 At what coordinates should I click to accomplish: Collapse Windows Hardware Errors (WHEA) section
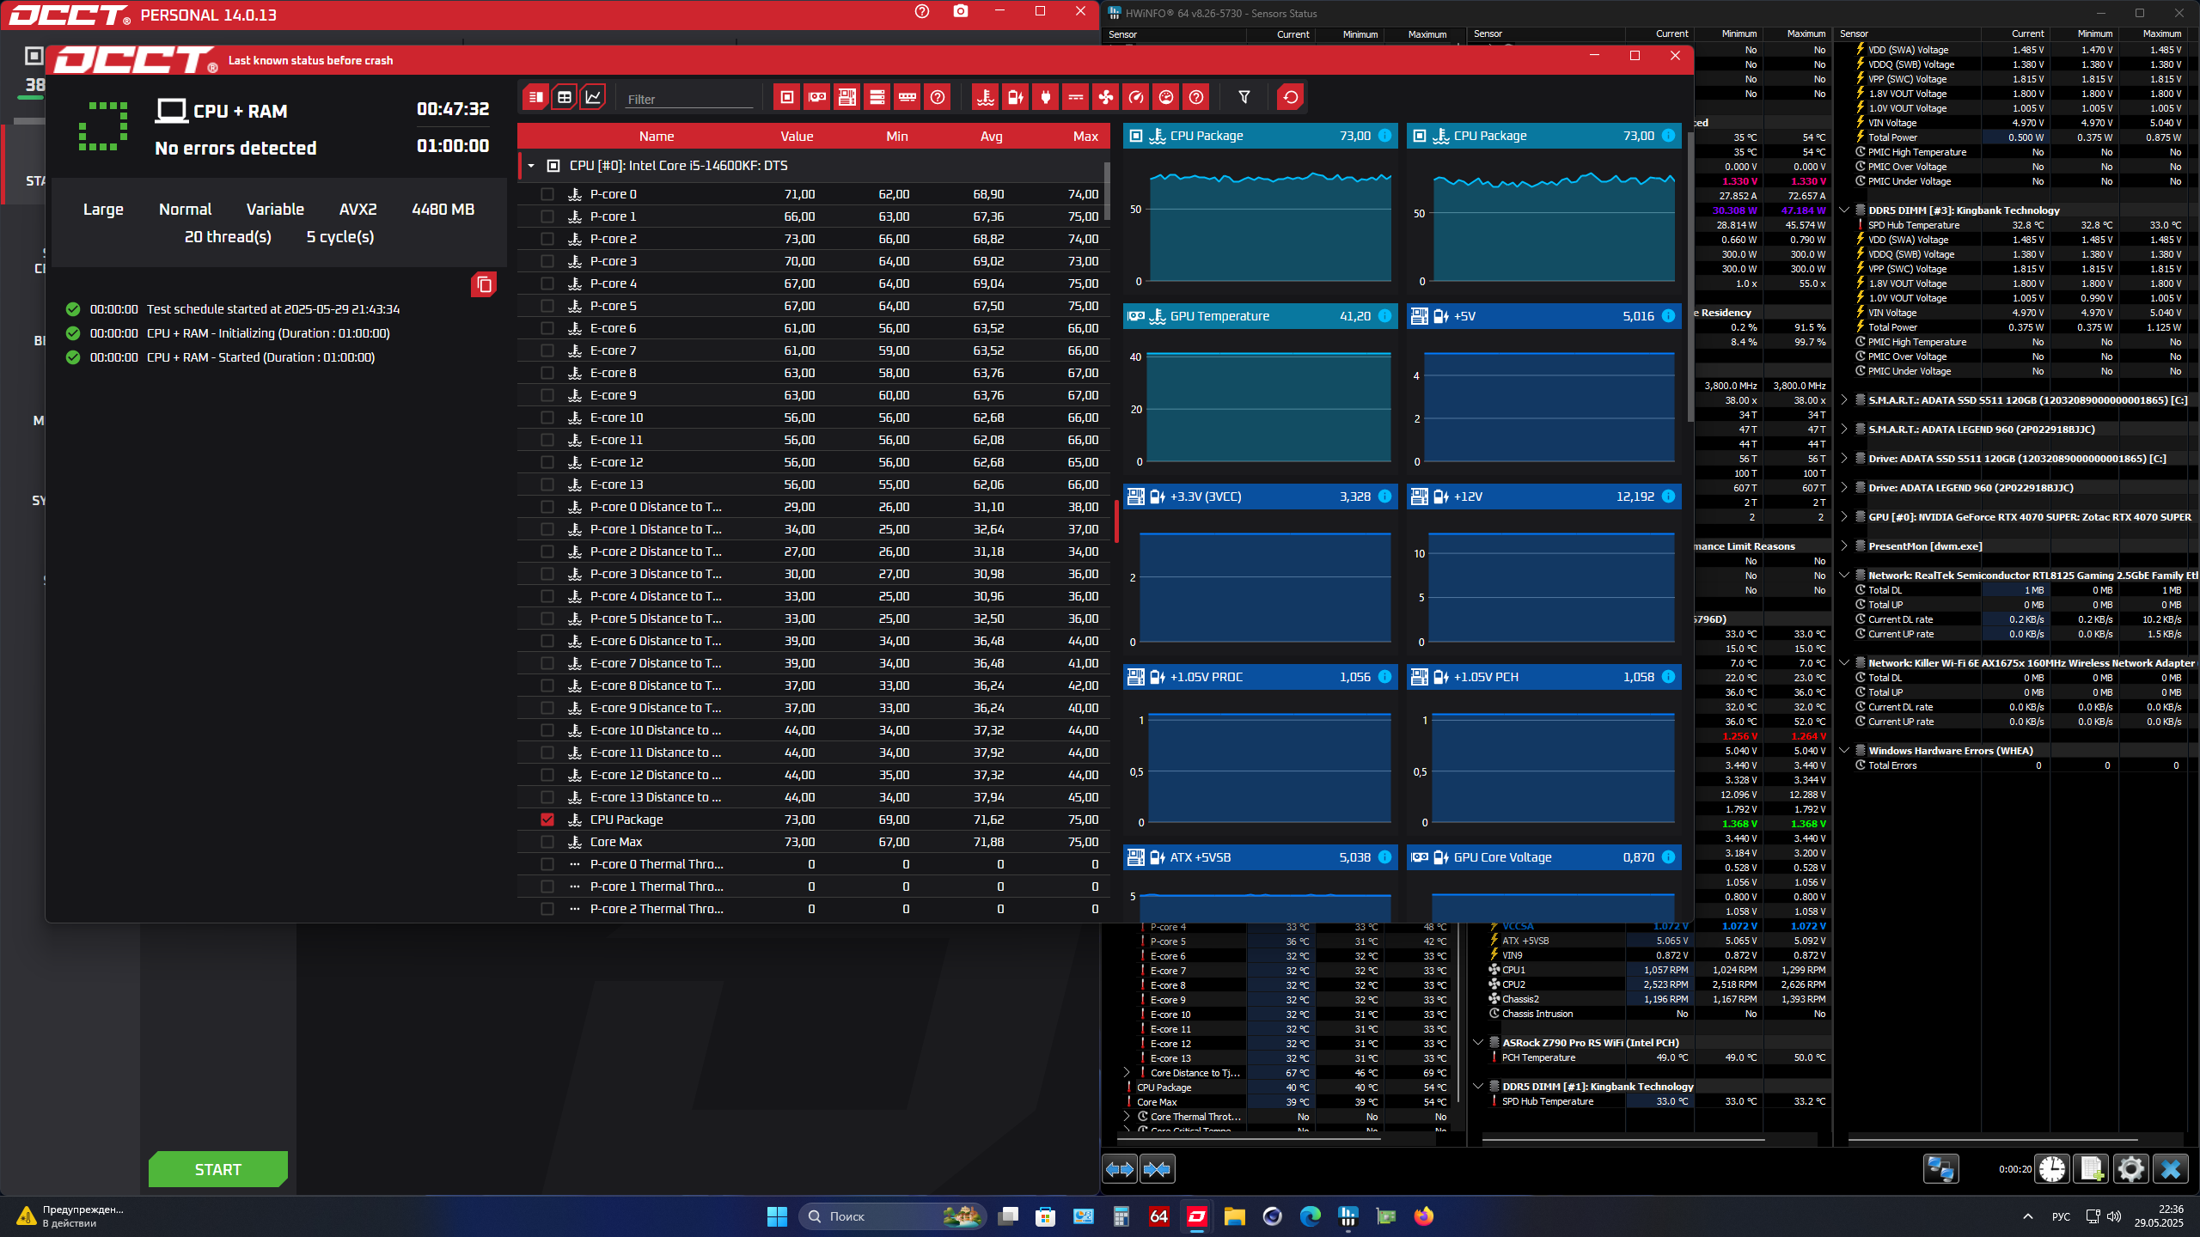1844,751
